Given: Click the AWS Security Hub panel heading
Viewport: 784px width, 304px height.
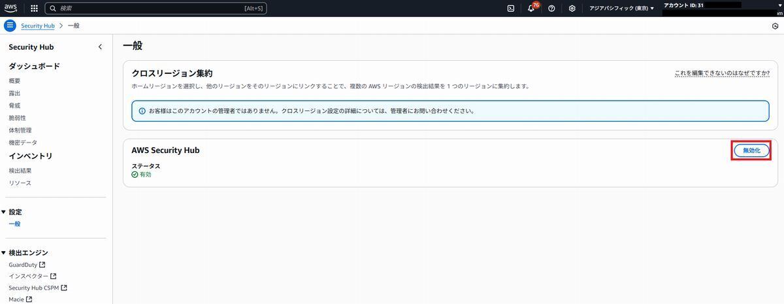Looking at the screenshot, I should 165,150.
